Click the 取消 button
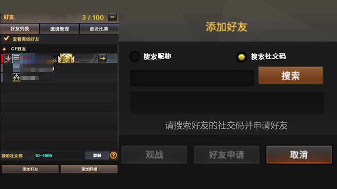337x189 pixels. pos(299,155)
